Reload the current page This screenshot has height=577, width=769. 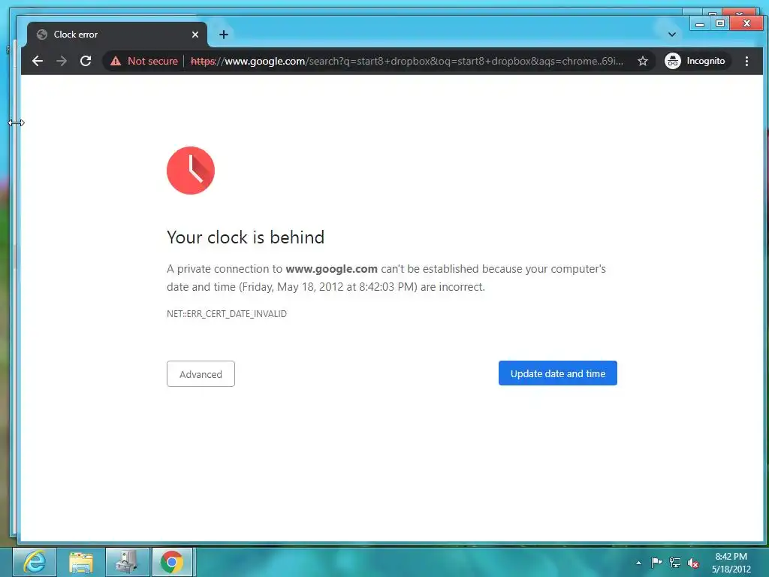(86, 61)
